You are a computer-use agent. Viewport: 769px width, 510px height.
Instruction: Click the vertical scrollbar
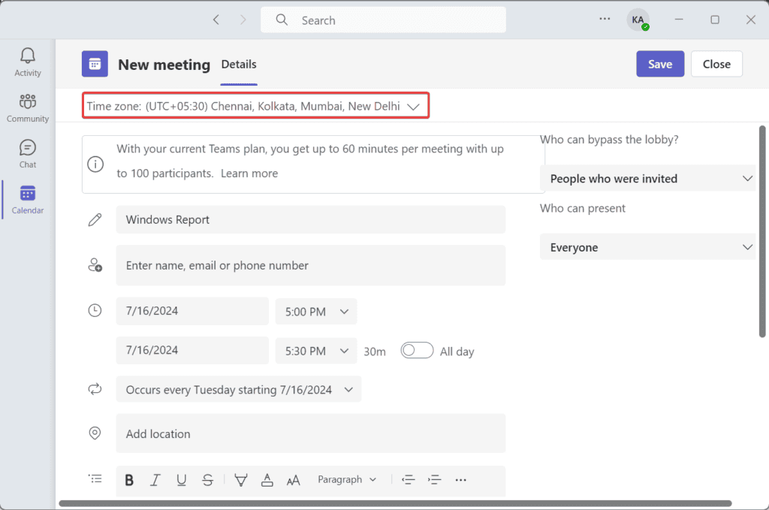tap(762, 231)
